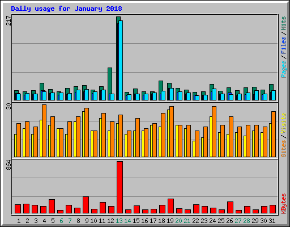
Task: Click the x-axis day label '31'
Action: [272, 221]
